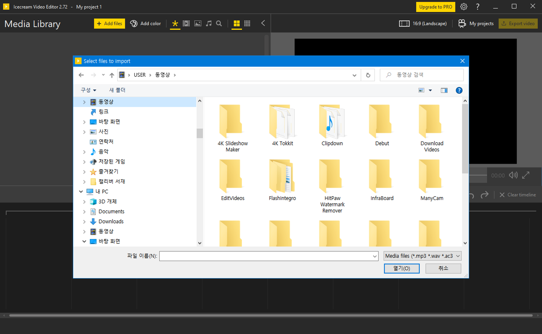Screen dimensions: 542x334
Task: Click the redo arrow on timeline toolbar
Action: point(485,195)
